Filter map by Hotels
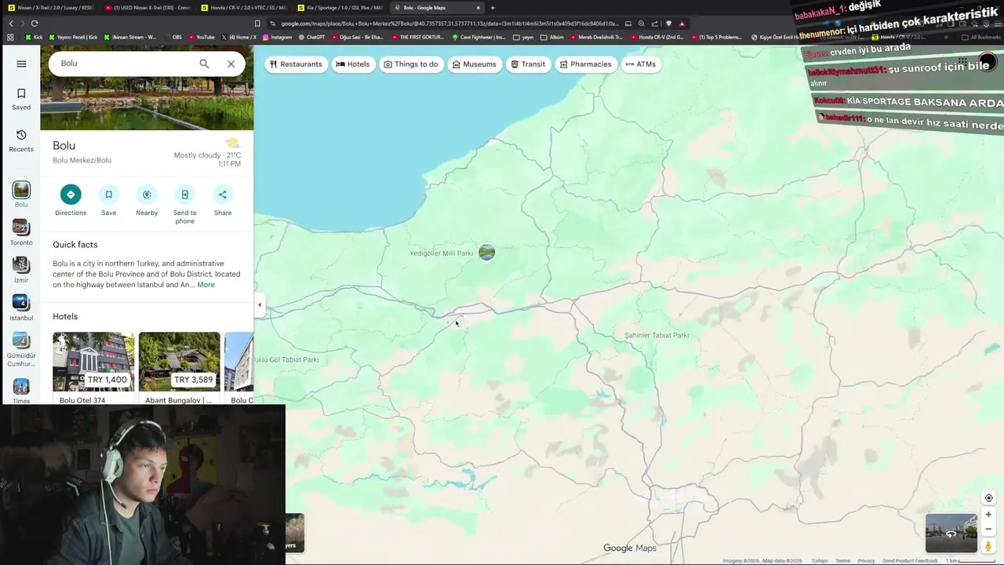Viewport: 1004px width, 565px height. pos(353,64)
